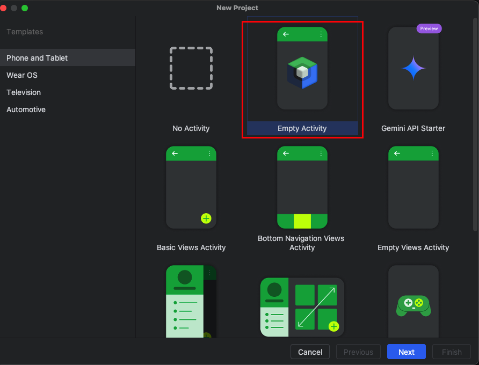Click the Empty Activity label text
Viewport: 479px width, 365px height.
tap(302, 128)
